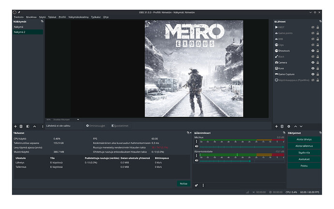
Task: Adjust the Mic/Aux volume slider
Action: 242,147
